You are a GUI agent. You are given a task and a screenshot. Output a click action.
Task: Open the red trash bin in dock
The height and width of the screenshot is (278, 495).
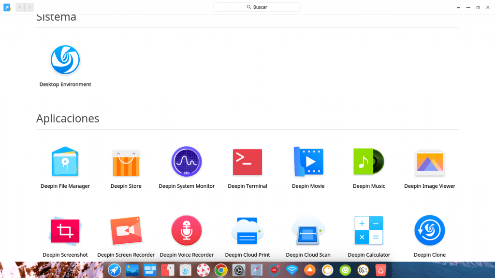point(381,270)
